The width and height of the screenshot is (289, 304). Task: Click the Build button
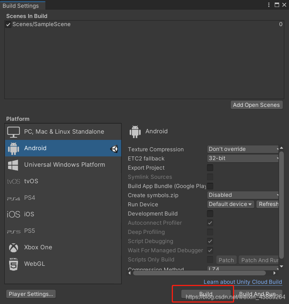[x=206, y=294]
